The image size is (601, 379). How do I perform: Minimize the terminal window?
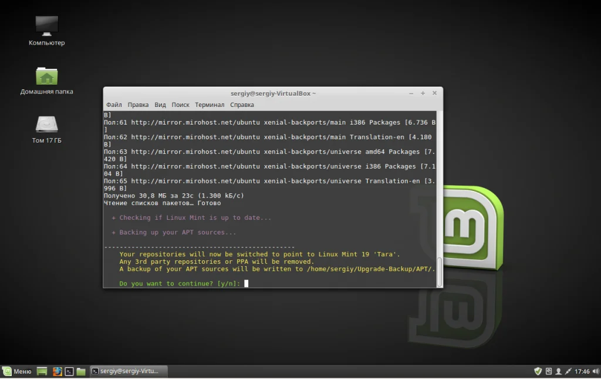[x=411, y=93]
